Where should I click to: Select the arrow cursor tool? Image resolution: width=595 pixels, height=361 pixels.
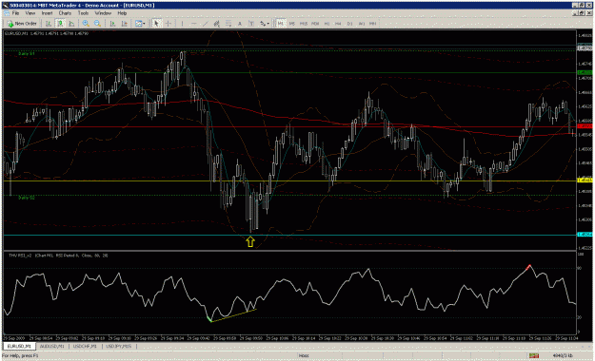pos(156,24)
